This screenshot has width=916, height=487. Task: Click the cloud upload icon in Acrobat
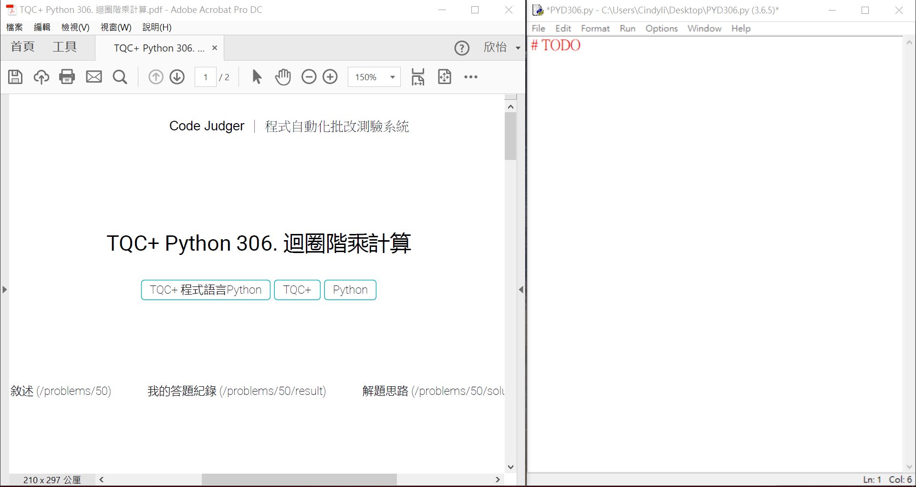click(41, 77)
